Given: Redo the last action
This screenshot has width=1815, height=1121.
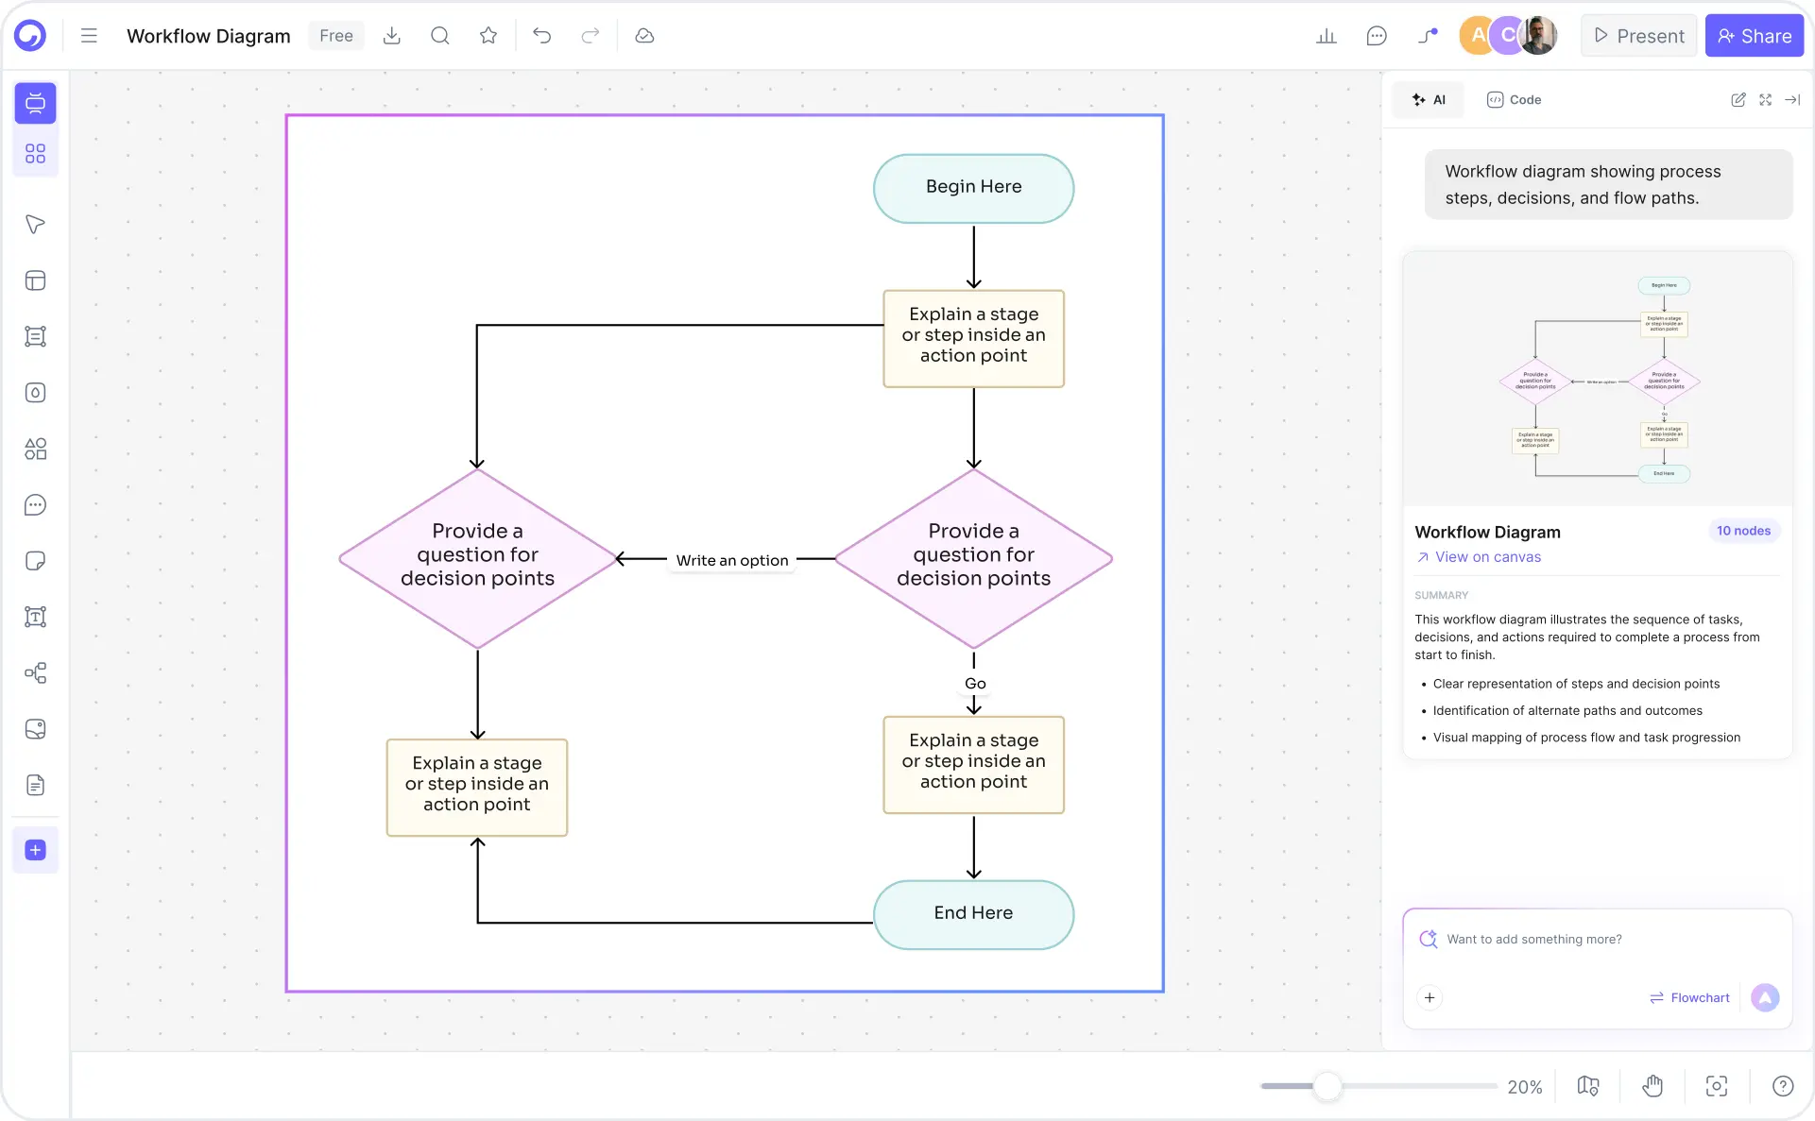Looking at the screenshot, I should 591,36.
